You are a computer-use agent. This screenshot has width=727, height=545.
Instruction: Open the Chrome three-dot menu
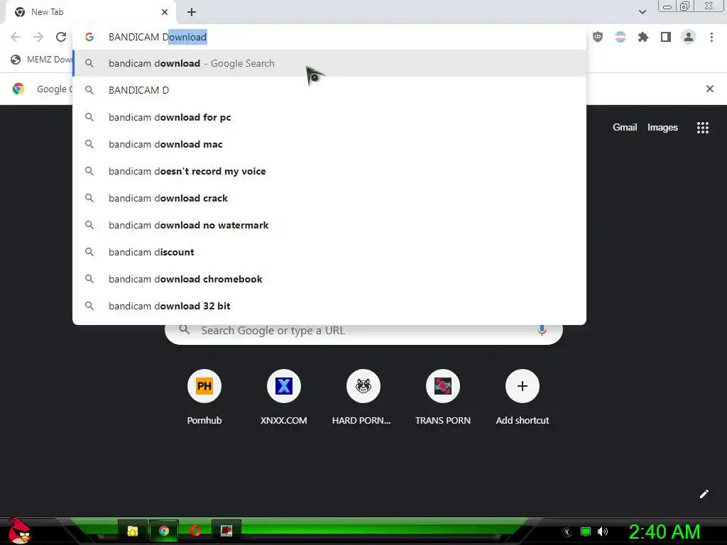tap(711, 37)
